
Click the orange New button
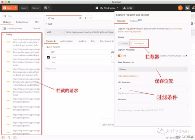coord(8,8)
